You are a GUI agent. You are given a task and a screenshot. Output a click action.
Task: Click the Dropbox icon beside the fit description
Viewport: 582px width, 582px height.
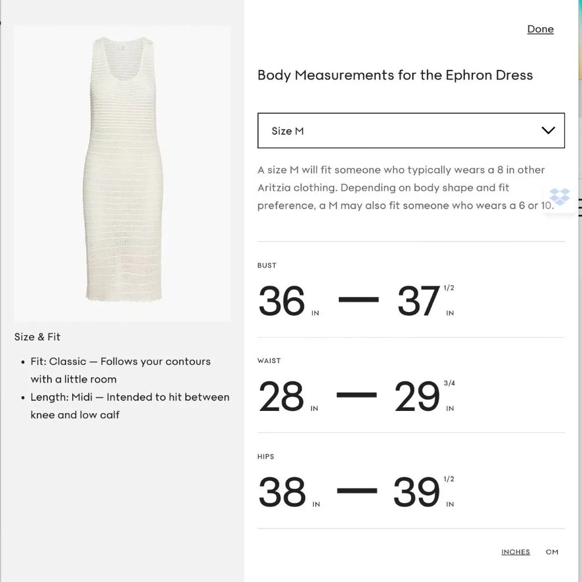(x=559, y=198)
